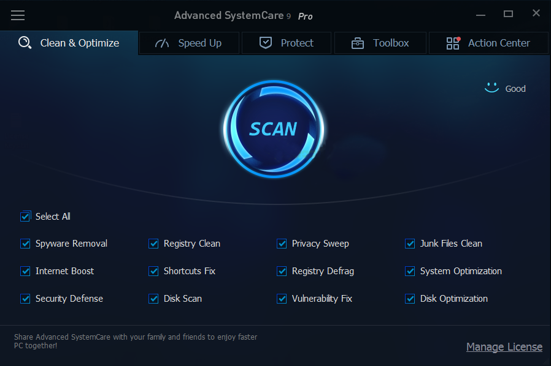Select the speedometer icon on Speed Up tab

coord(162,43)
